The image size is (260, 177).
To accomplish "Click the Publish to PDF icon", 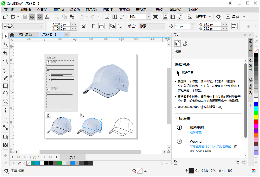I will point(122,17).
